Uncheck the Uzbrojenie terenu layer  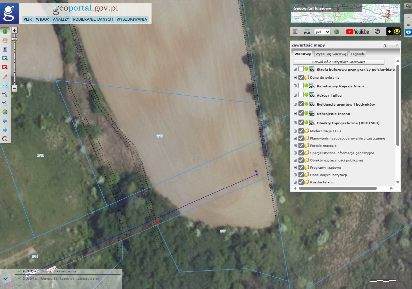click(x=301, y=114)
